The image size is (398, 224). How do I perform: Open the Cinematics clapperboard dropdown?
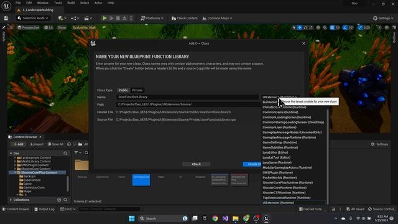point(88,18)
